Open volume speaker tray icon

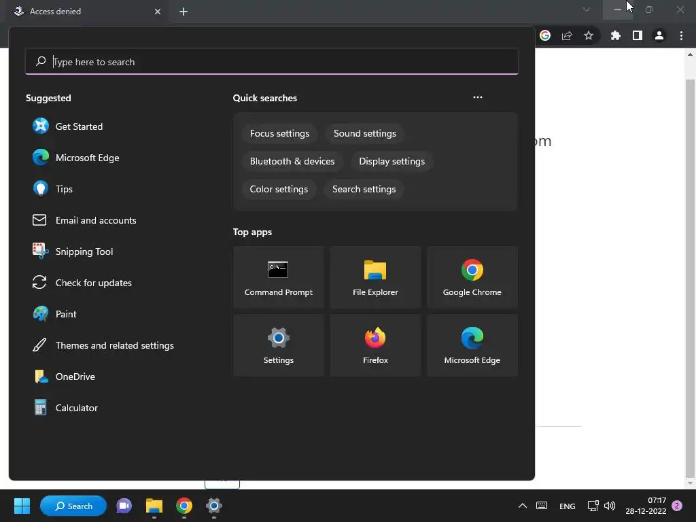610,506
